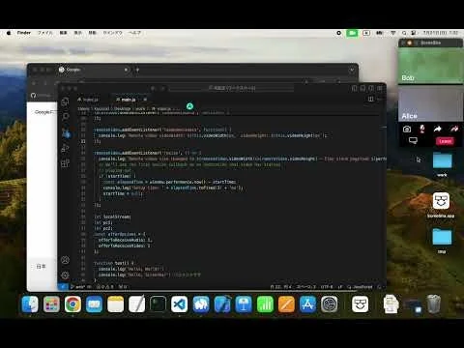Change end of line via LF status item
This screenshot has height=348, width=464.
[340, 286]
